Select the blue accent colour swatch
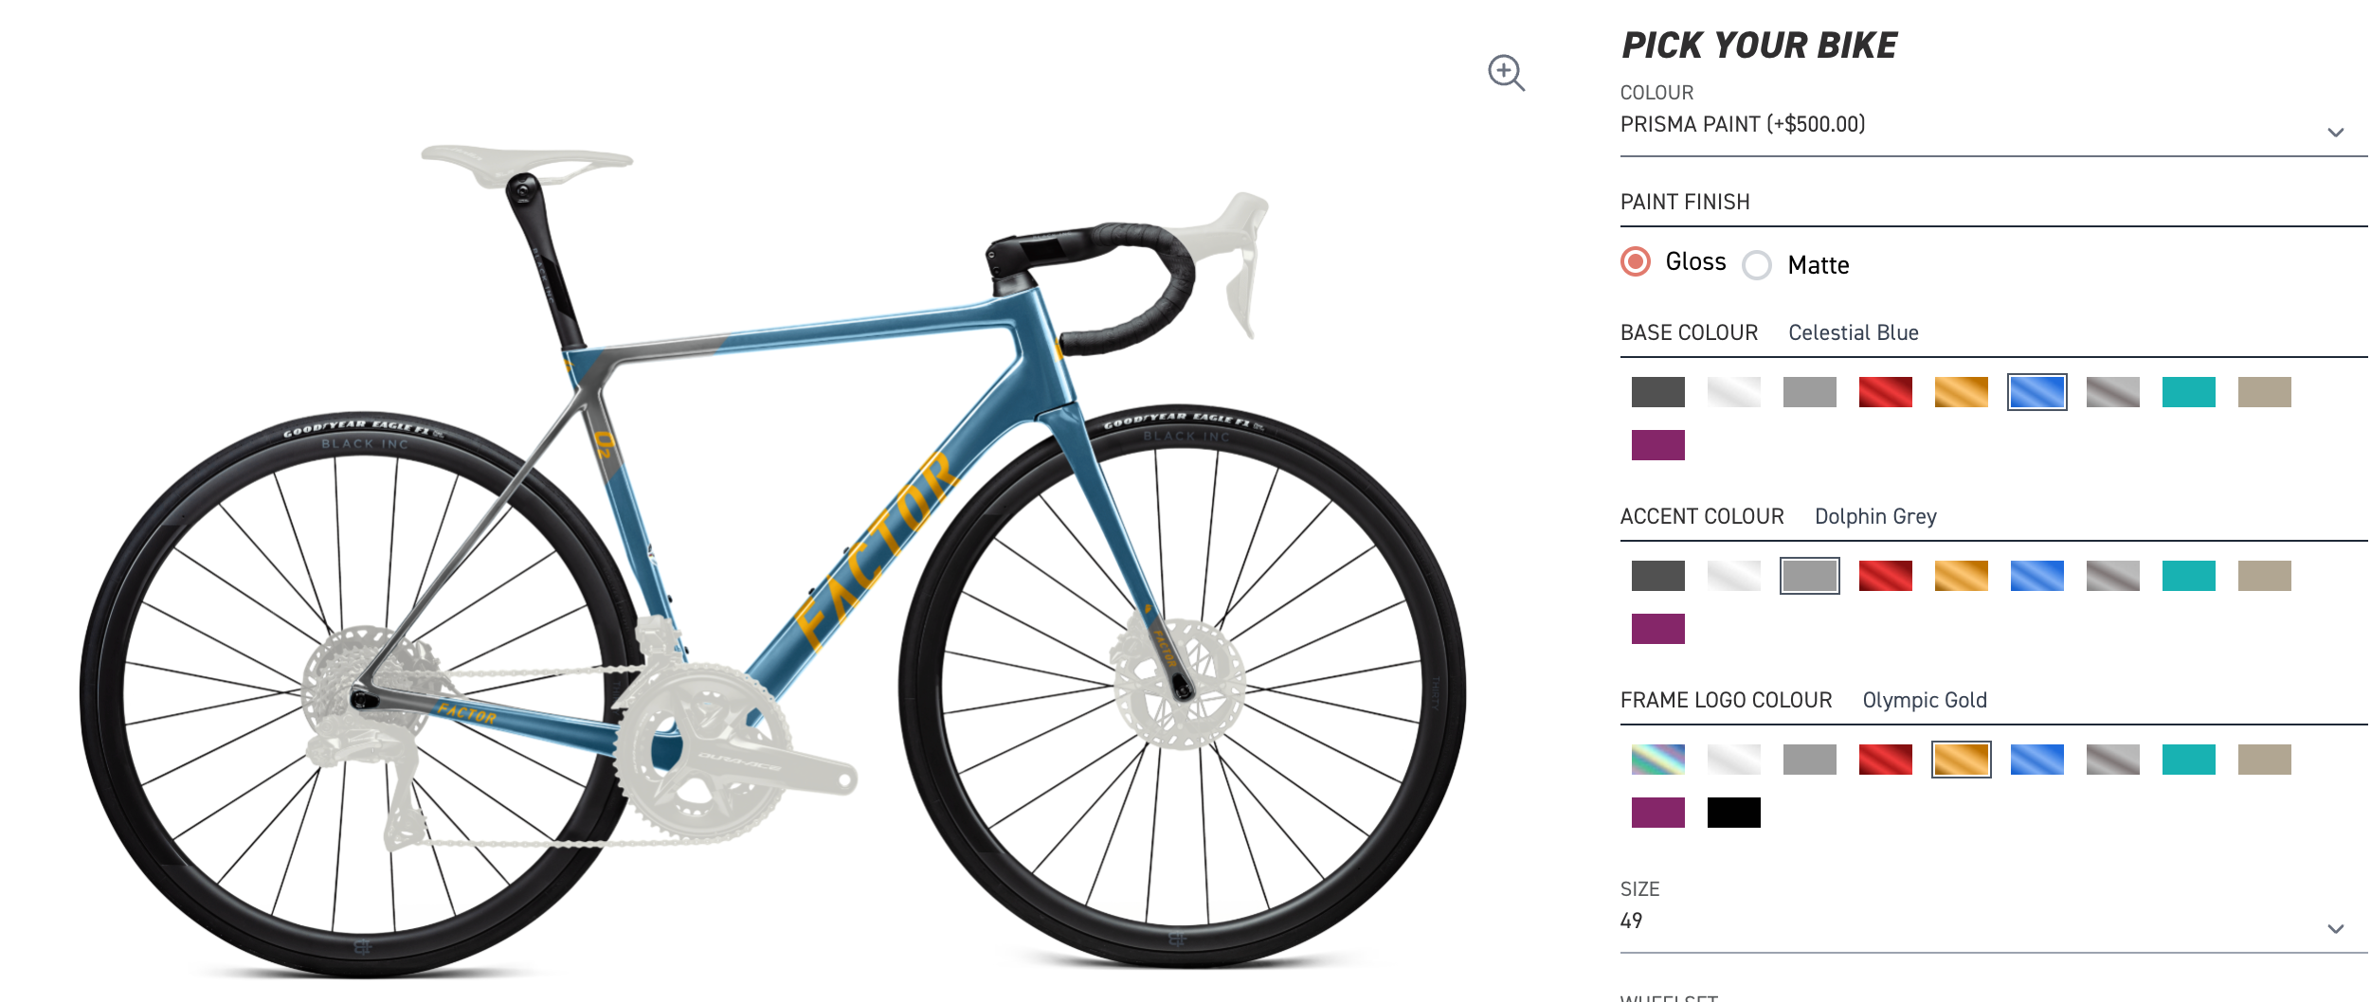The height and width of the screenshot is (1002, 2371). (x=2036, y=576)
